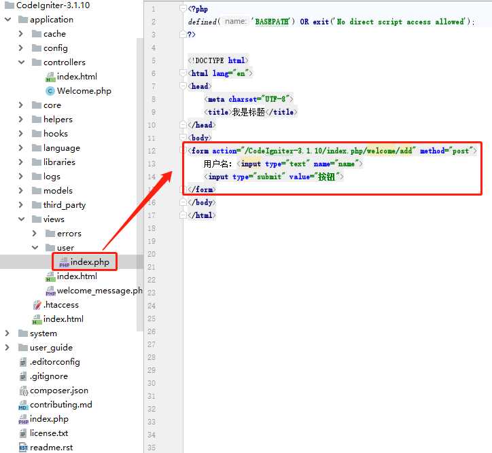Click the cache folder icon
Image resolution: width=492 pixels, height=453 pixels.
[37, 33]
